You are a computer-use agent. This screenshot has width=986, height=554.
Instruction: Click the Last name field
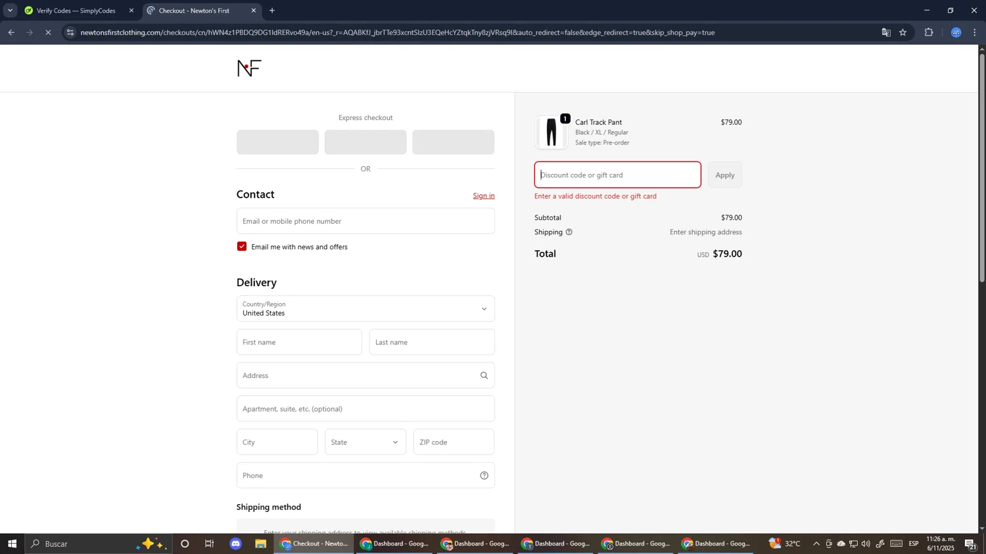[432, 343]
